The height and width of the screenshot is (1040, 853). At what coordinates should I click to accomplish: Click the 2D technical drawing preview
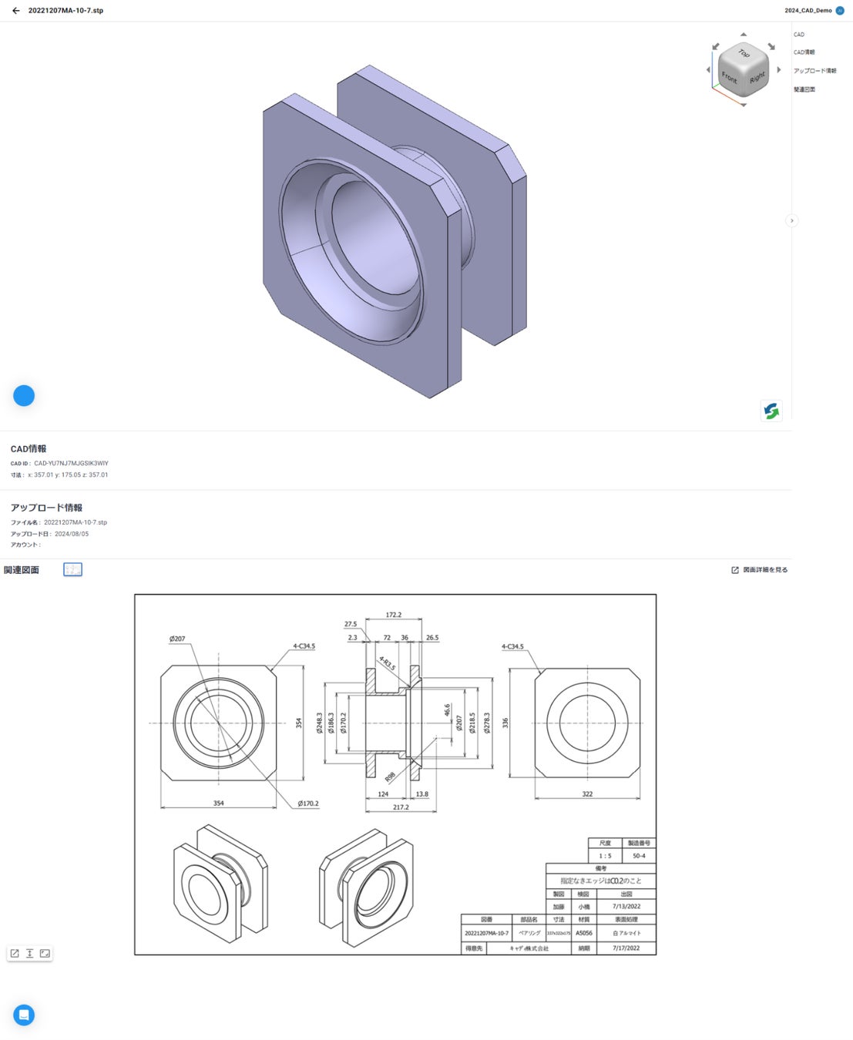(x=395, y=774)
